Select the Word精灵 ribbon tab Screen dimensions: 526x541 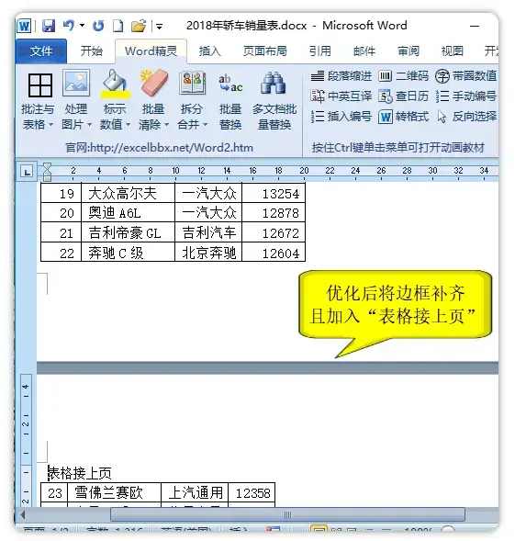pyautogui.click(x=151, y=51)
